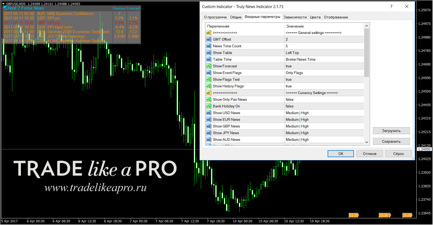Switch to the Зависимости tab
The height and width of the screenshot is (225, 433).
coord(295,17)
